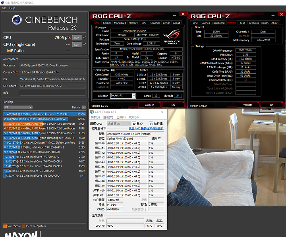Click Validate in left CPU-Z window

(149, 105)
